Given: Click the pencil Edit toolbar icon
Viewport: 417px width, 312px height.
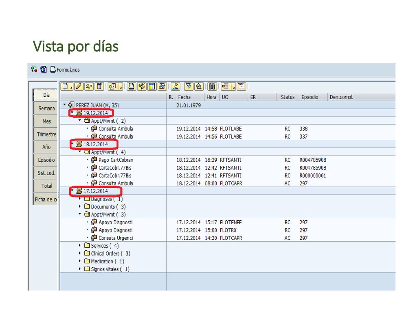Looking at the screenshot, I should [79, 86].
